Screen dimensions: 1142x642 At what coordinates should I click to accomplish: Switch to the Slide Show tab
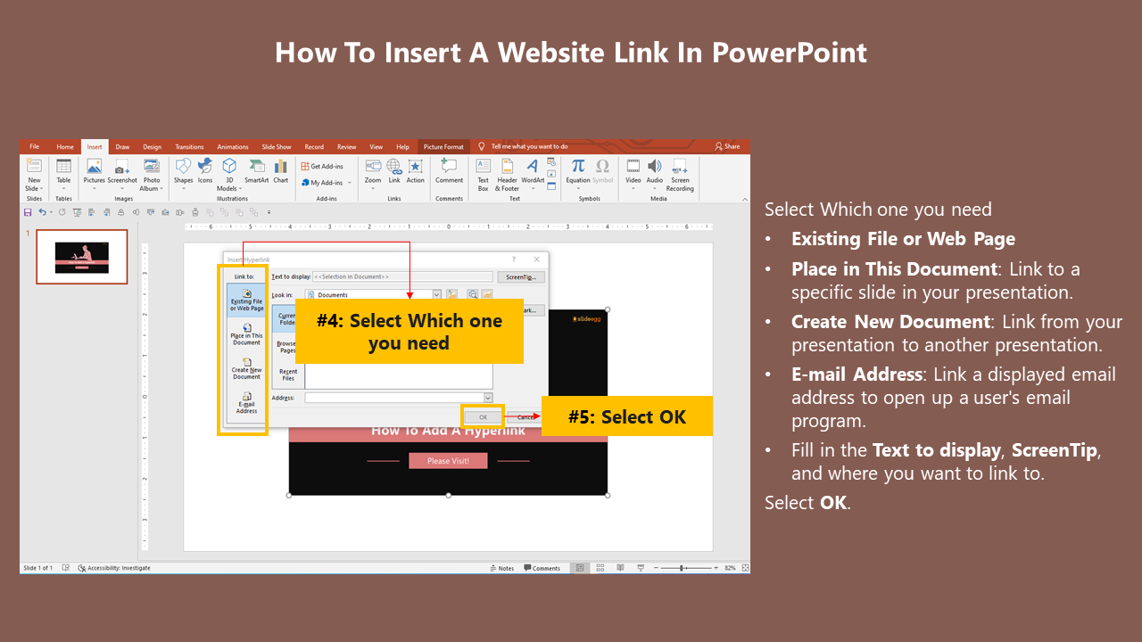(277, 147)
